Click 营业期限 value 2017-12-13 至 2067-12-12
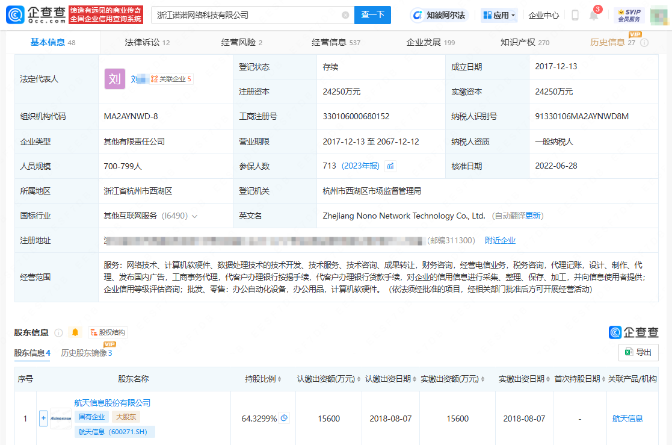Screen dimensions: 672x445 [371, 142]
